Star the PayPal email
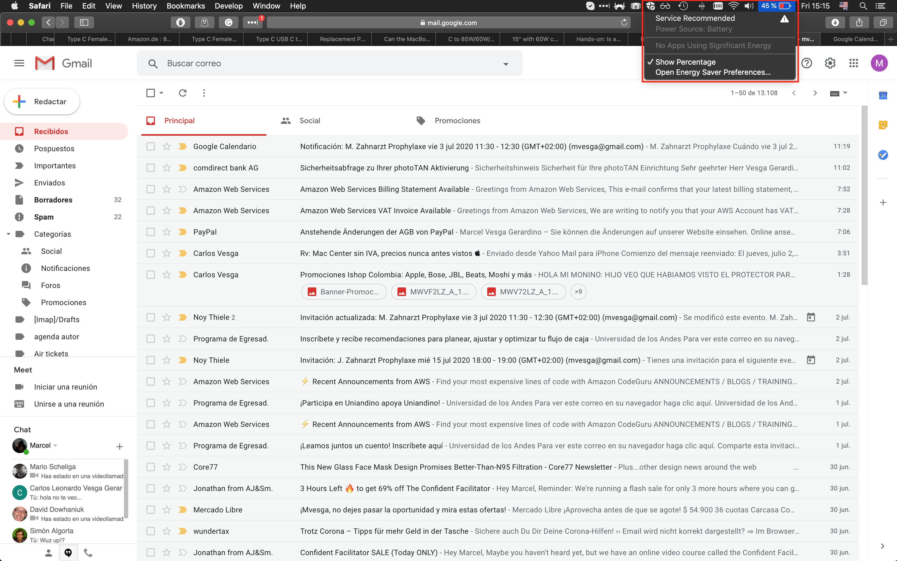 pyautogui.click(x=167, y=232)
